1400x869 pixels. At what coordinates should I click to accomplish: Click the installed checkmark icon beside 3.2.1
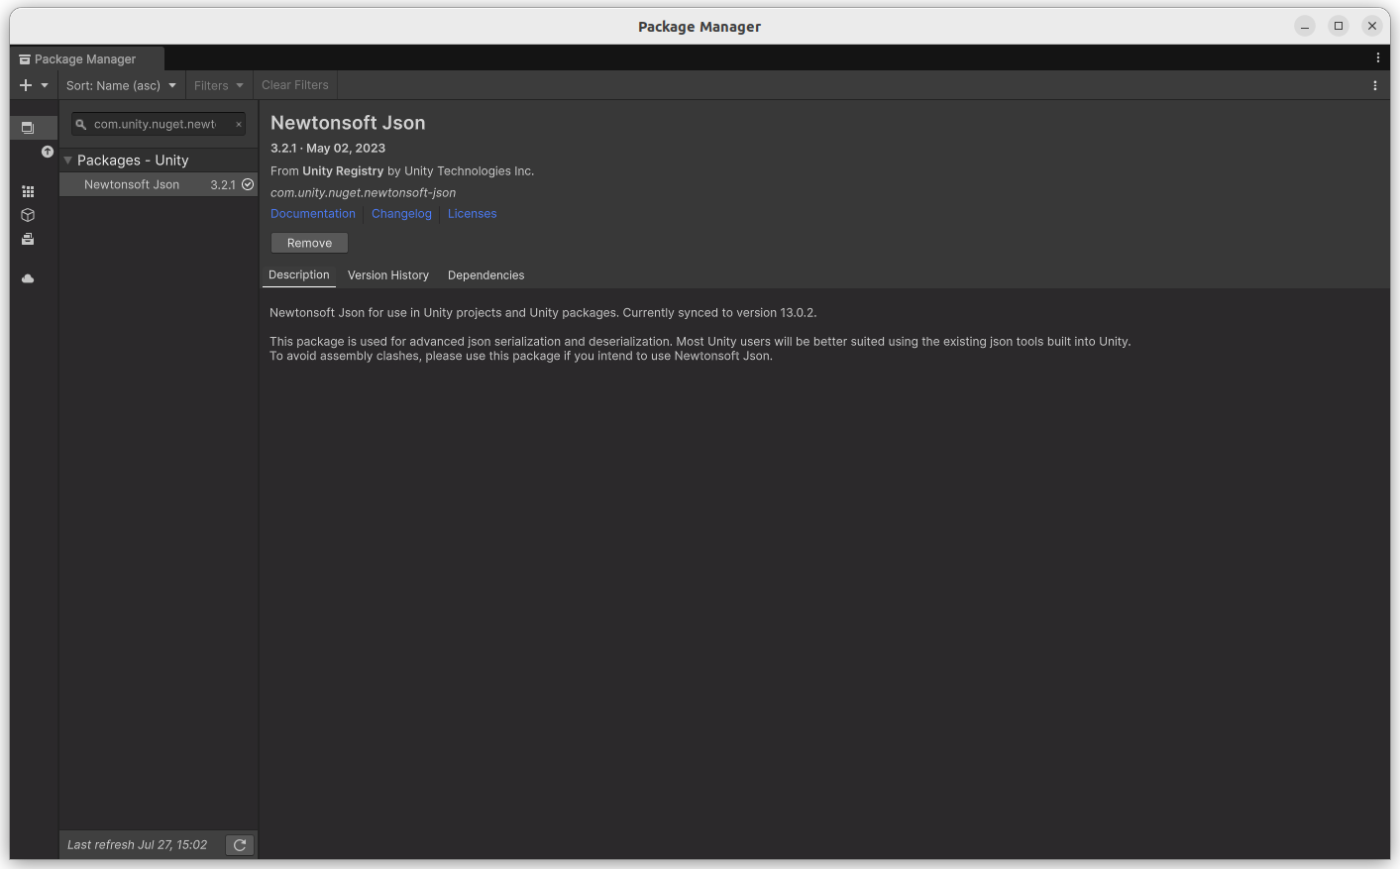click(x=248, y=184)
